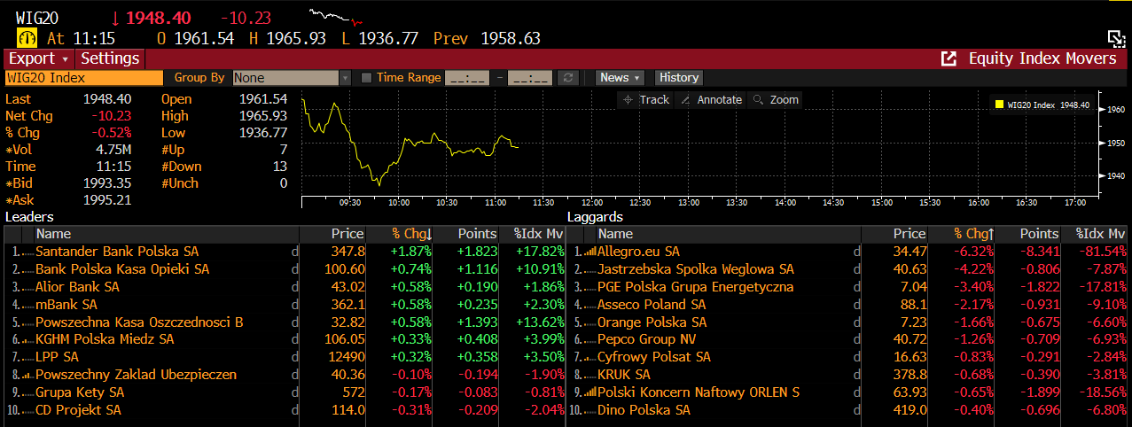Screen dimensions: 1132x427
Task: Open the Settings menu
Action: (111, 58)
